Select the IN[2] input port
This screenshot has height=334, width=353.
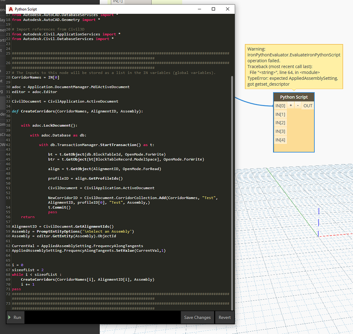280,122
